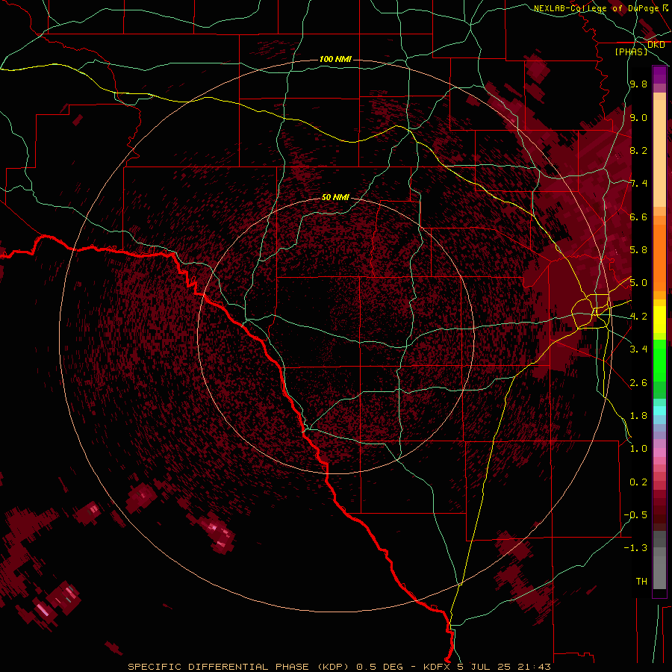Click the 2.6 color scale value
Viewport: 672px width, 672px height.
(638, 382)
